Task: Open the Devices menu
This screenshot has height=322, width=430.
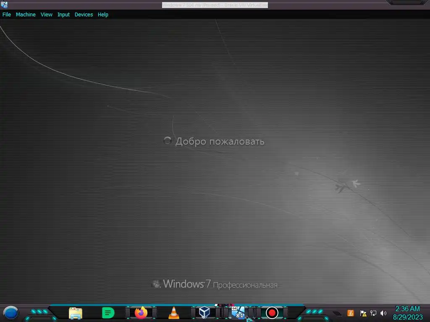Action: pos(84,15)
